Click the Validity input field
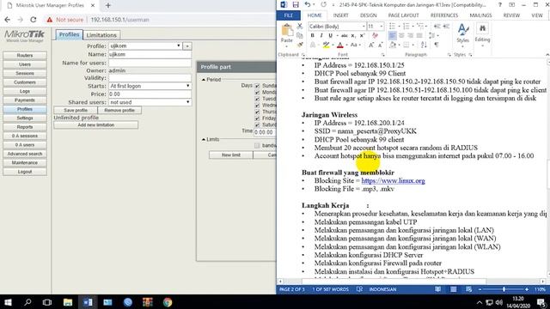The width and height of the screenshot is (550, 309). click(150, 78)
